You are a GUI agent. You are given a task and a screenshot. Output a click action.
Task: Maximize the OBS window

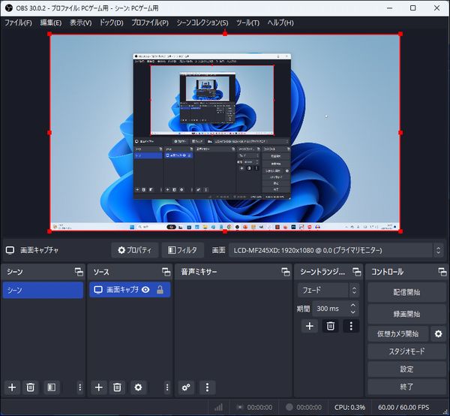pyautogui.click(x=412, y=8)
